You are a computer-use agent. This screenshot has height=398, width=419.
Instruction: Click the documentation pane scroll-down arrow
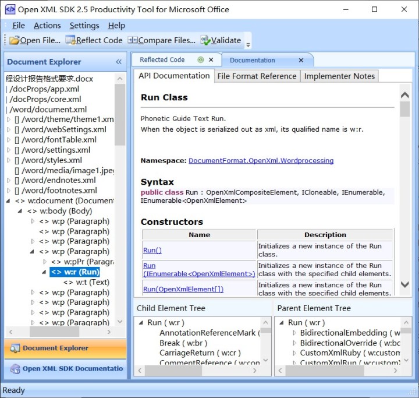[405, 284]
